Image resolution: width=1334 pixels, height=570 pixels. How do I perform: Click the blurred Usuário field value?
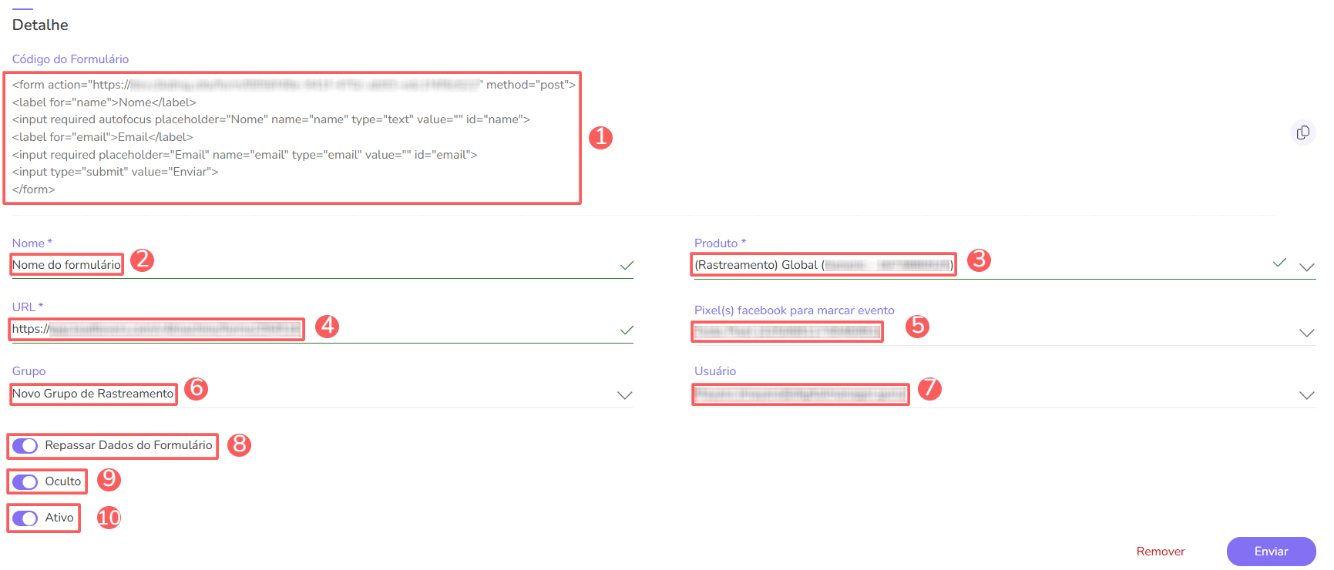pos(800,394)
